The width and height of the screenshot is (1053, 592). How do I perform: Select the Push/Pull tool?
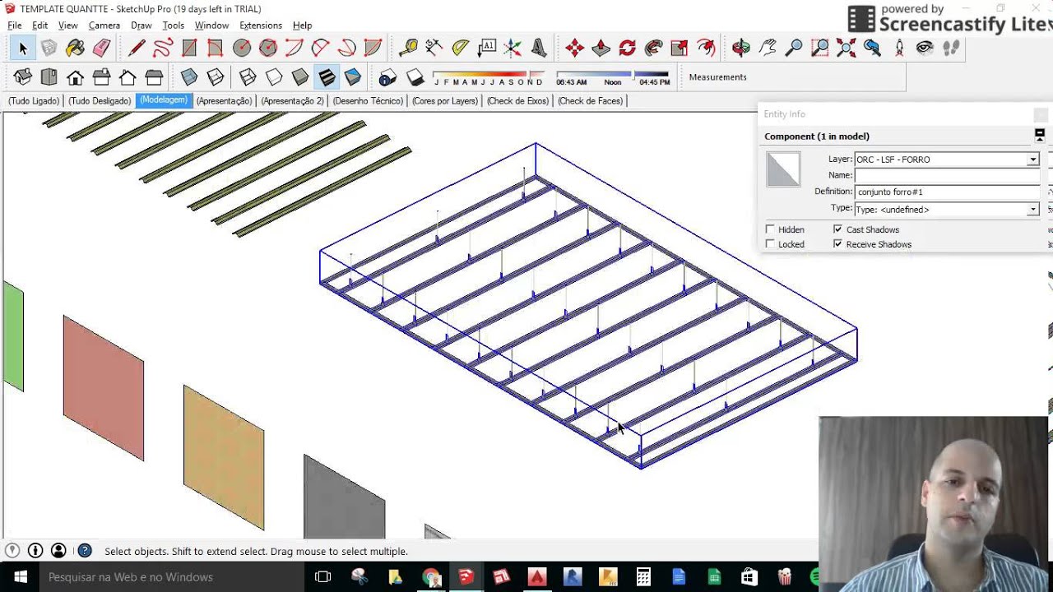[601, 49]
